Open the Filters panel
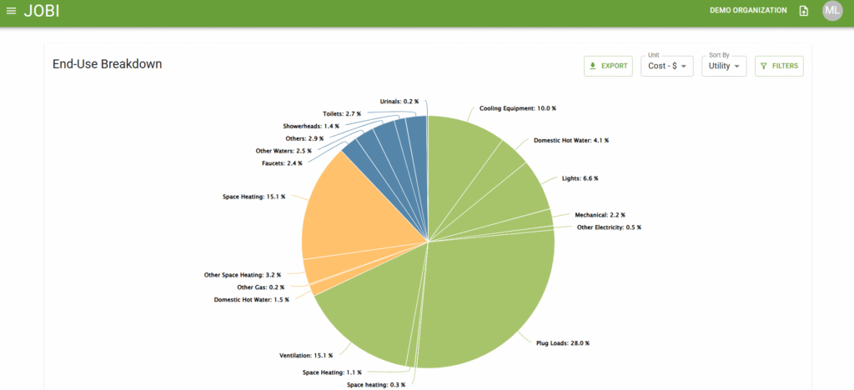The image size is (854, 390). (x=779, y=66)
